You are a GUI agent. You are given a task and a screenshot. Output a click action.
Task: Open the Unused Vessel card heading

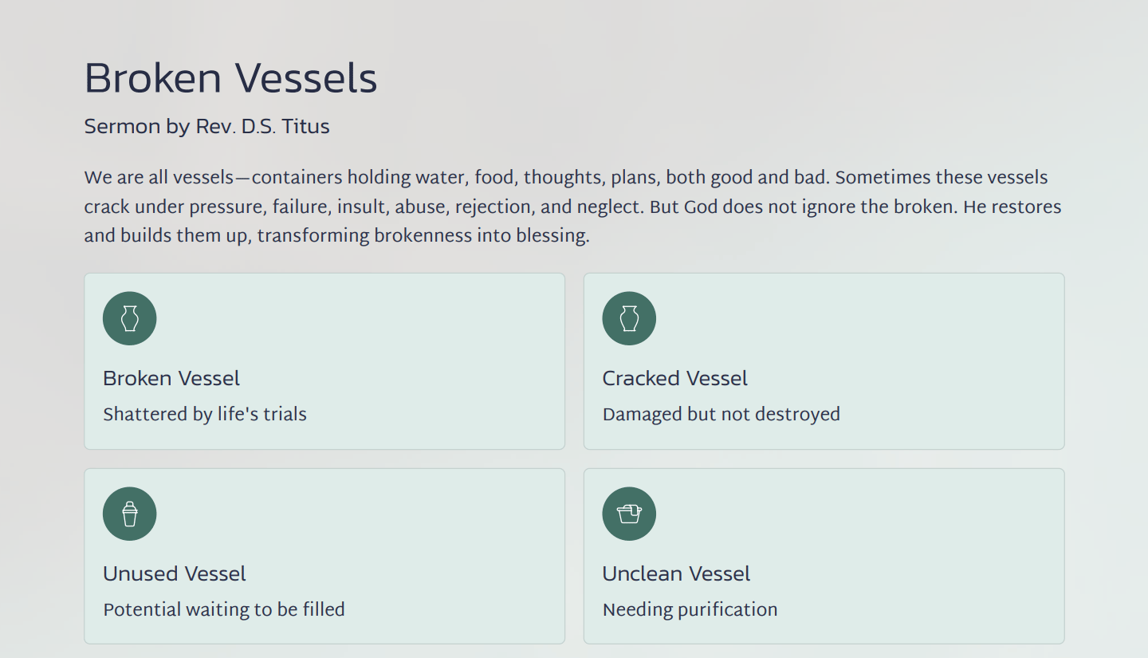(x=175, y=573)
